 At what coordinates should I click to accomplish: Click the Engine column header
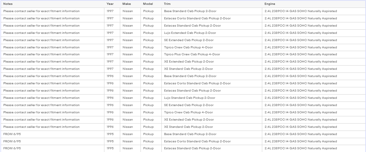click(x=314, y=4)
